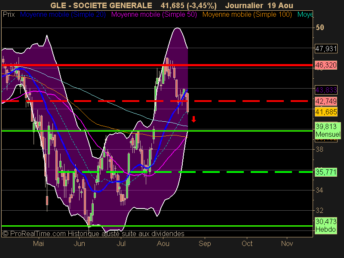
Task: Click the 32 tick on price axis
Action: 319,211
